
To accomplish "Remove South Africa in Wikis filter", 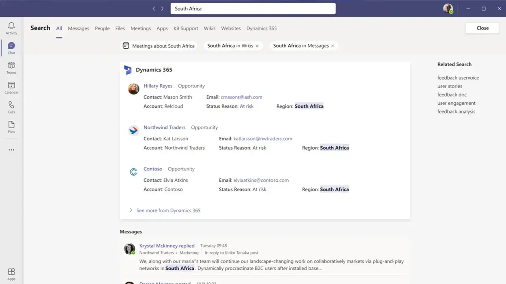I will (x=257, y=46).
